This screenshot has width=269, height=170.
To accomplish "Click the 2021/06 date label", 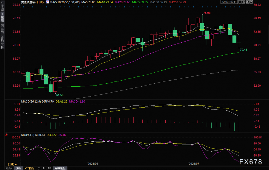I will [x=93, y=164].
